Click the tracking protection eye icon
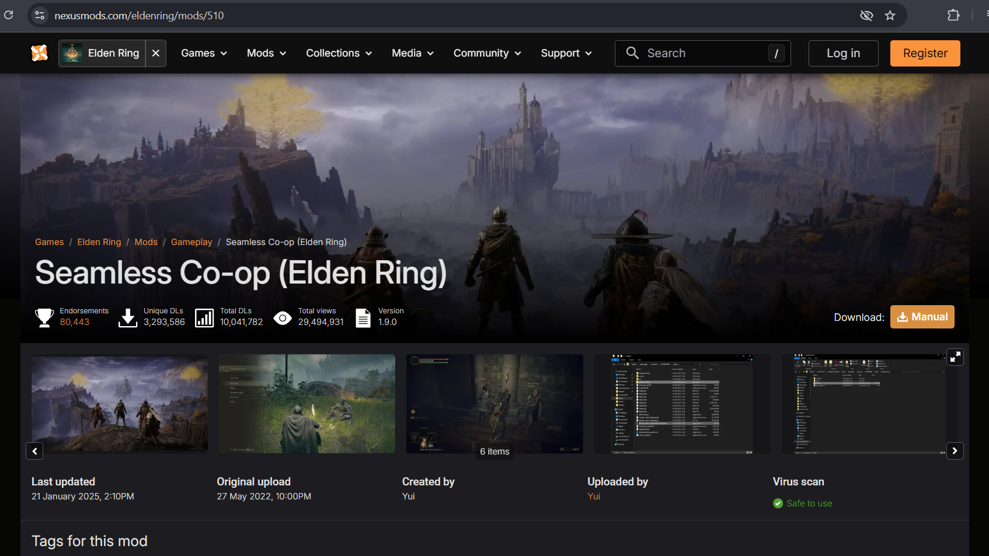The width and height of the screenshot is (989, 556). [866, 15]
